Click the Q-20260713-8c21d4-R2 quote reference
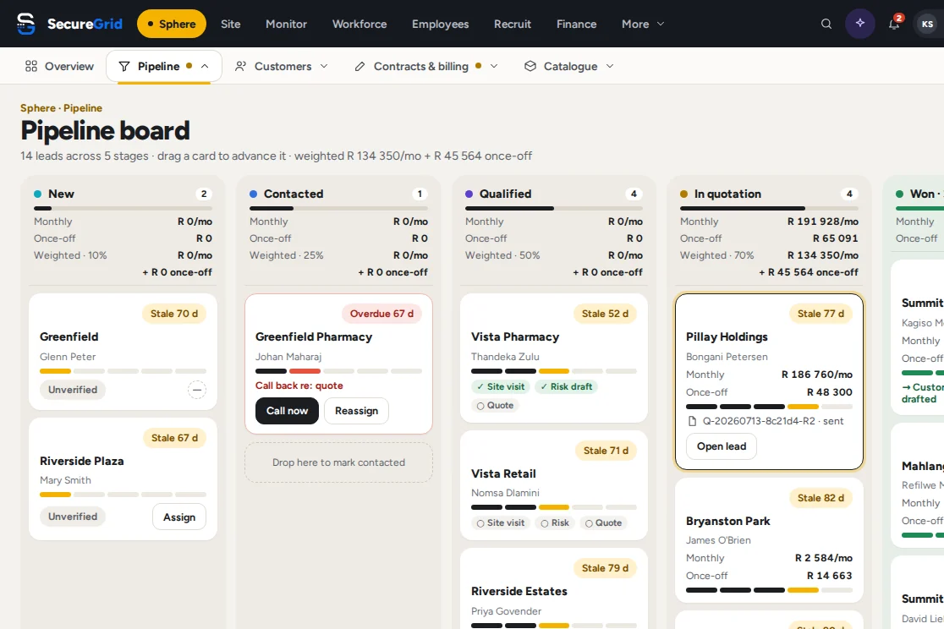This screenshot has height=629, width=944. 759,421
